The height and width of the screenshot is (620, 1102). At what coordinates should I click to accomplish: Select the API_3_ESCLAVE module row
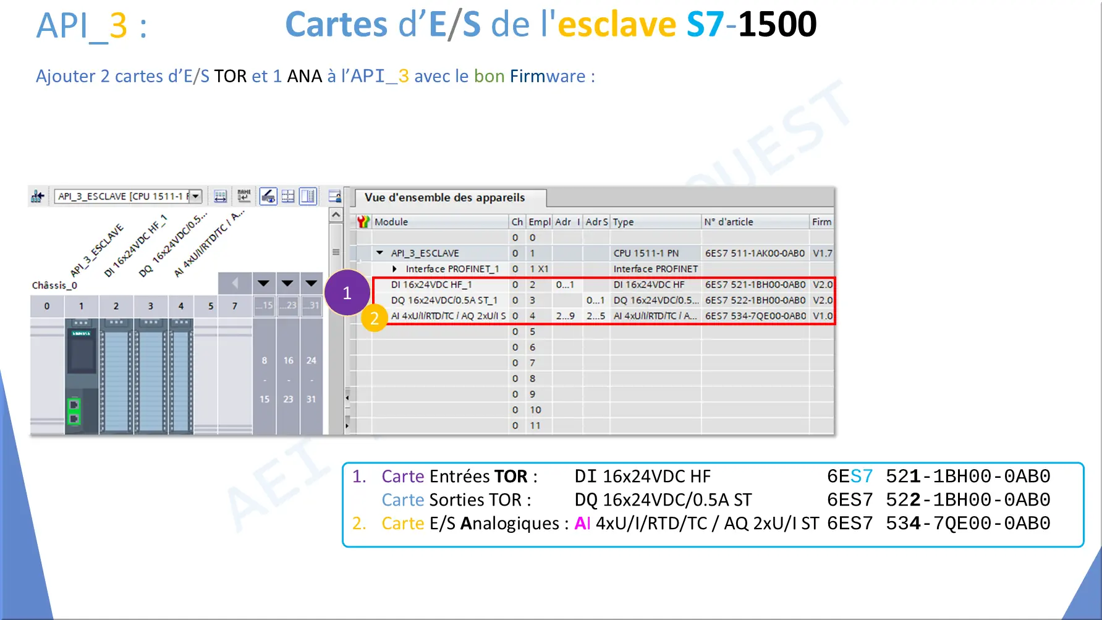pyautogui.click(x=591, y=253)
